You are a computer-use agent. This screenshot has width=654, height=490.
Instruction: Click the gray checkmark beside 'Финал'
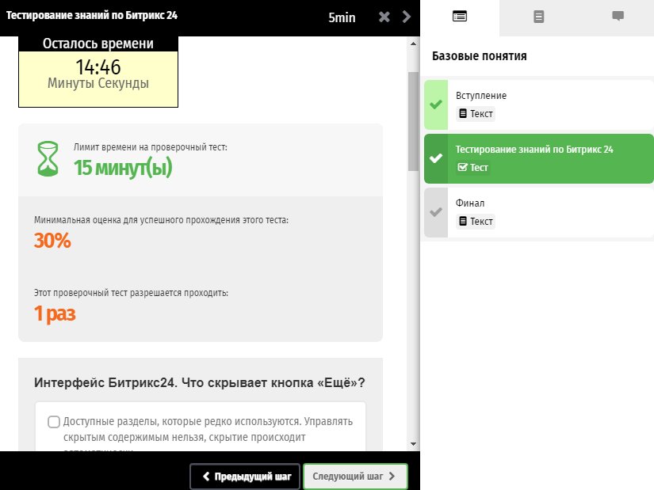pos(435,212)
